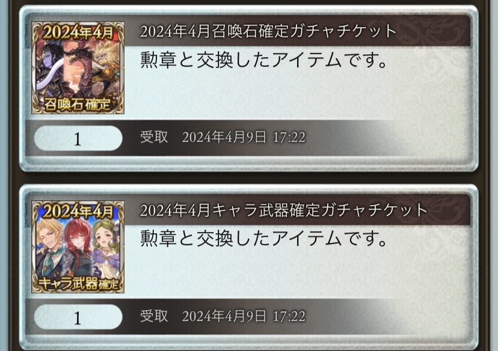Image resolution: width=498 pixels, height=351 pixels.
Task: Tap the dragon artwork in the summon ticket icon
Action: [78, 69]
